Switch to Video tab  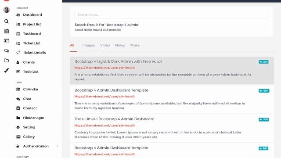(105, 45)
